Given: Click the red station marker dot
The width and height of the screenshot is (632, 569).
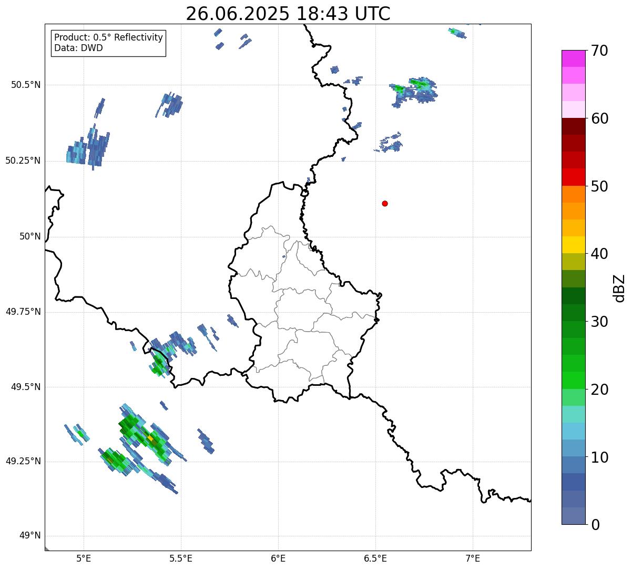Looking at the screenshot, I should pyautogui.click(x=385, y=203).
